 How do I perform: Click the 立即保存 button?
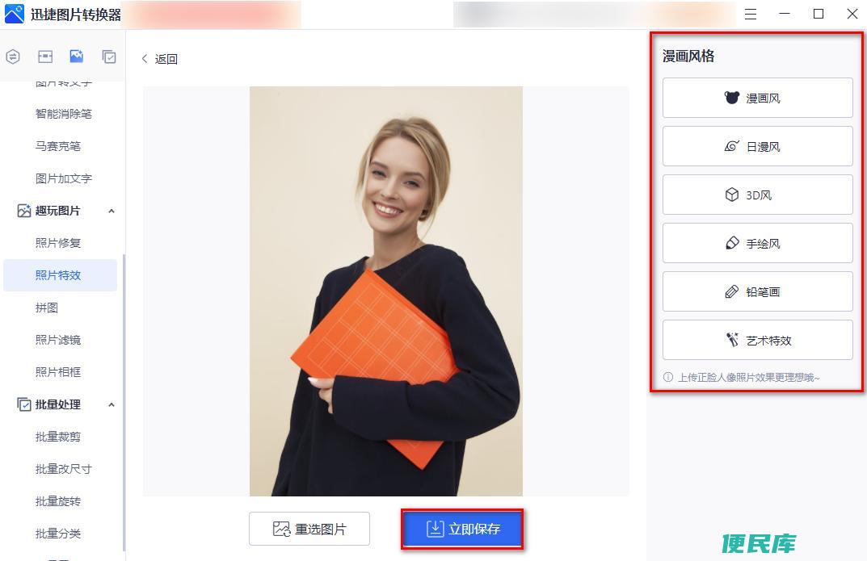pos(462,529)
